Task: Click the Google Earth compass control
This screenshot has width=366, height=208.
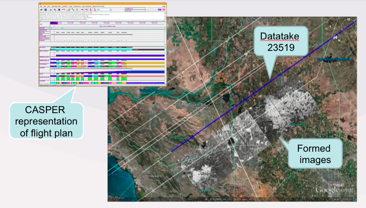Action: click(349, 25)
